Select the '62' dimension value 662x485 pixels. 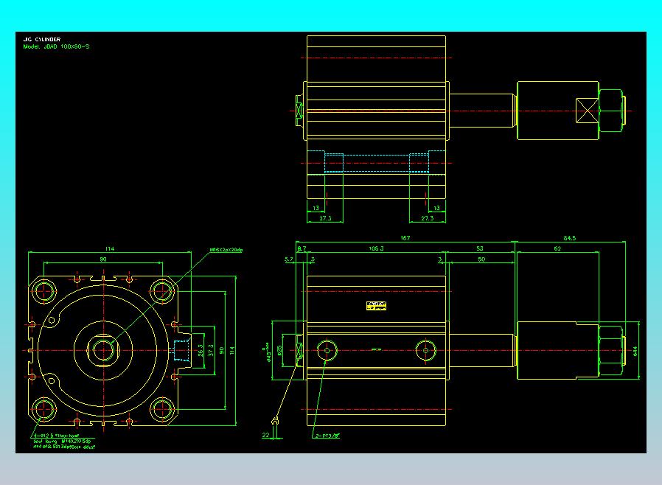click(x=557, y=248)
